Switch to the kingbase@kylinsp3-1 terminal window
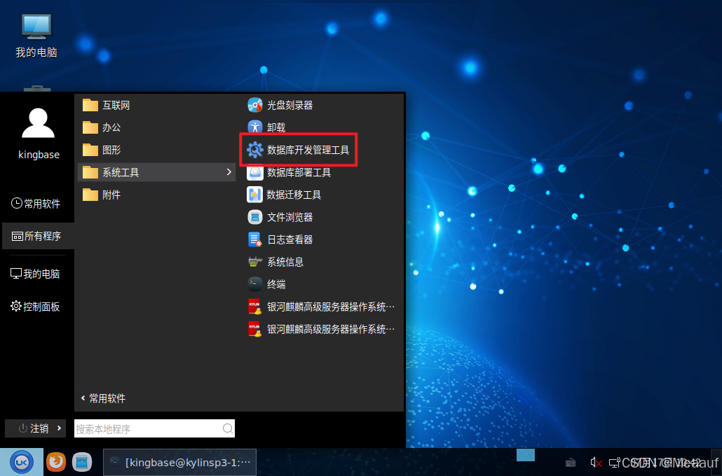This screenshot has width=722, height=476. click(179, 462)
